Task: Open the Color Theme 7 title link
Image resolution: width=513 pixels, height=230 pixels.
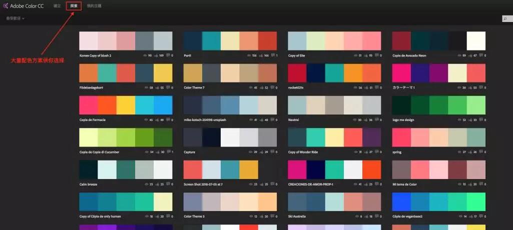Action: pyautogui.click(x=194, y=88)
